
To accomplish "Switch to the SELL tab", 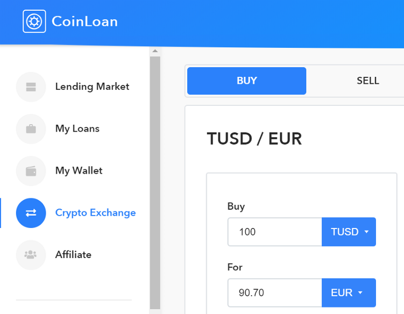I will pyautogui.click(x=367, y=81).
